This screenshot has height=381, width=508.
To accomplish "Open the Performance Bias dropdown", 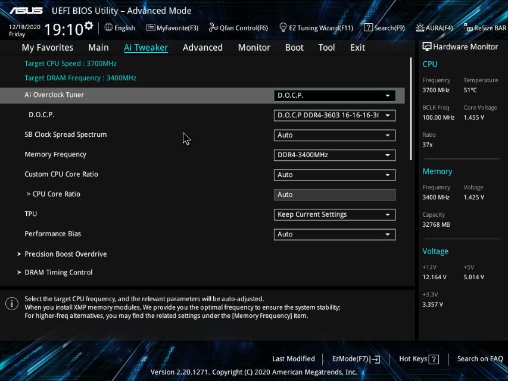I will (335, 234).
